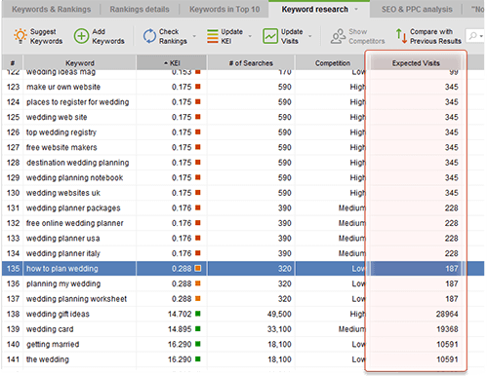The height and width of the screenshot is (376, 488).
Task: Sort by the KEI column header
Action: pos(171,62)
